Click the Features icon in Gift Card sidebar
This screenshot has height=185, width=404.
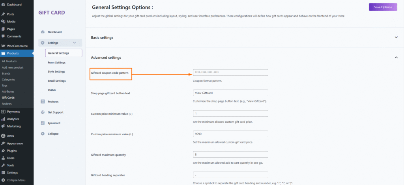[x=43, y=101]
